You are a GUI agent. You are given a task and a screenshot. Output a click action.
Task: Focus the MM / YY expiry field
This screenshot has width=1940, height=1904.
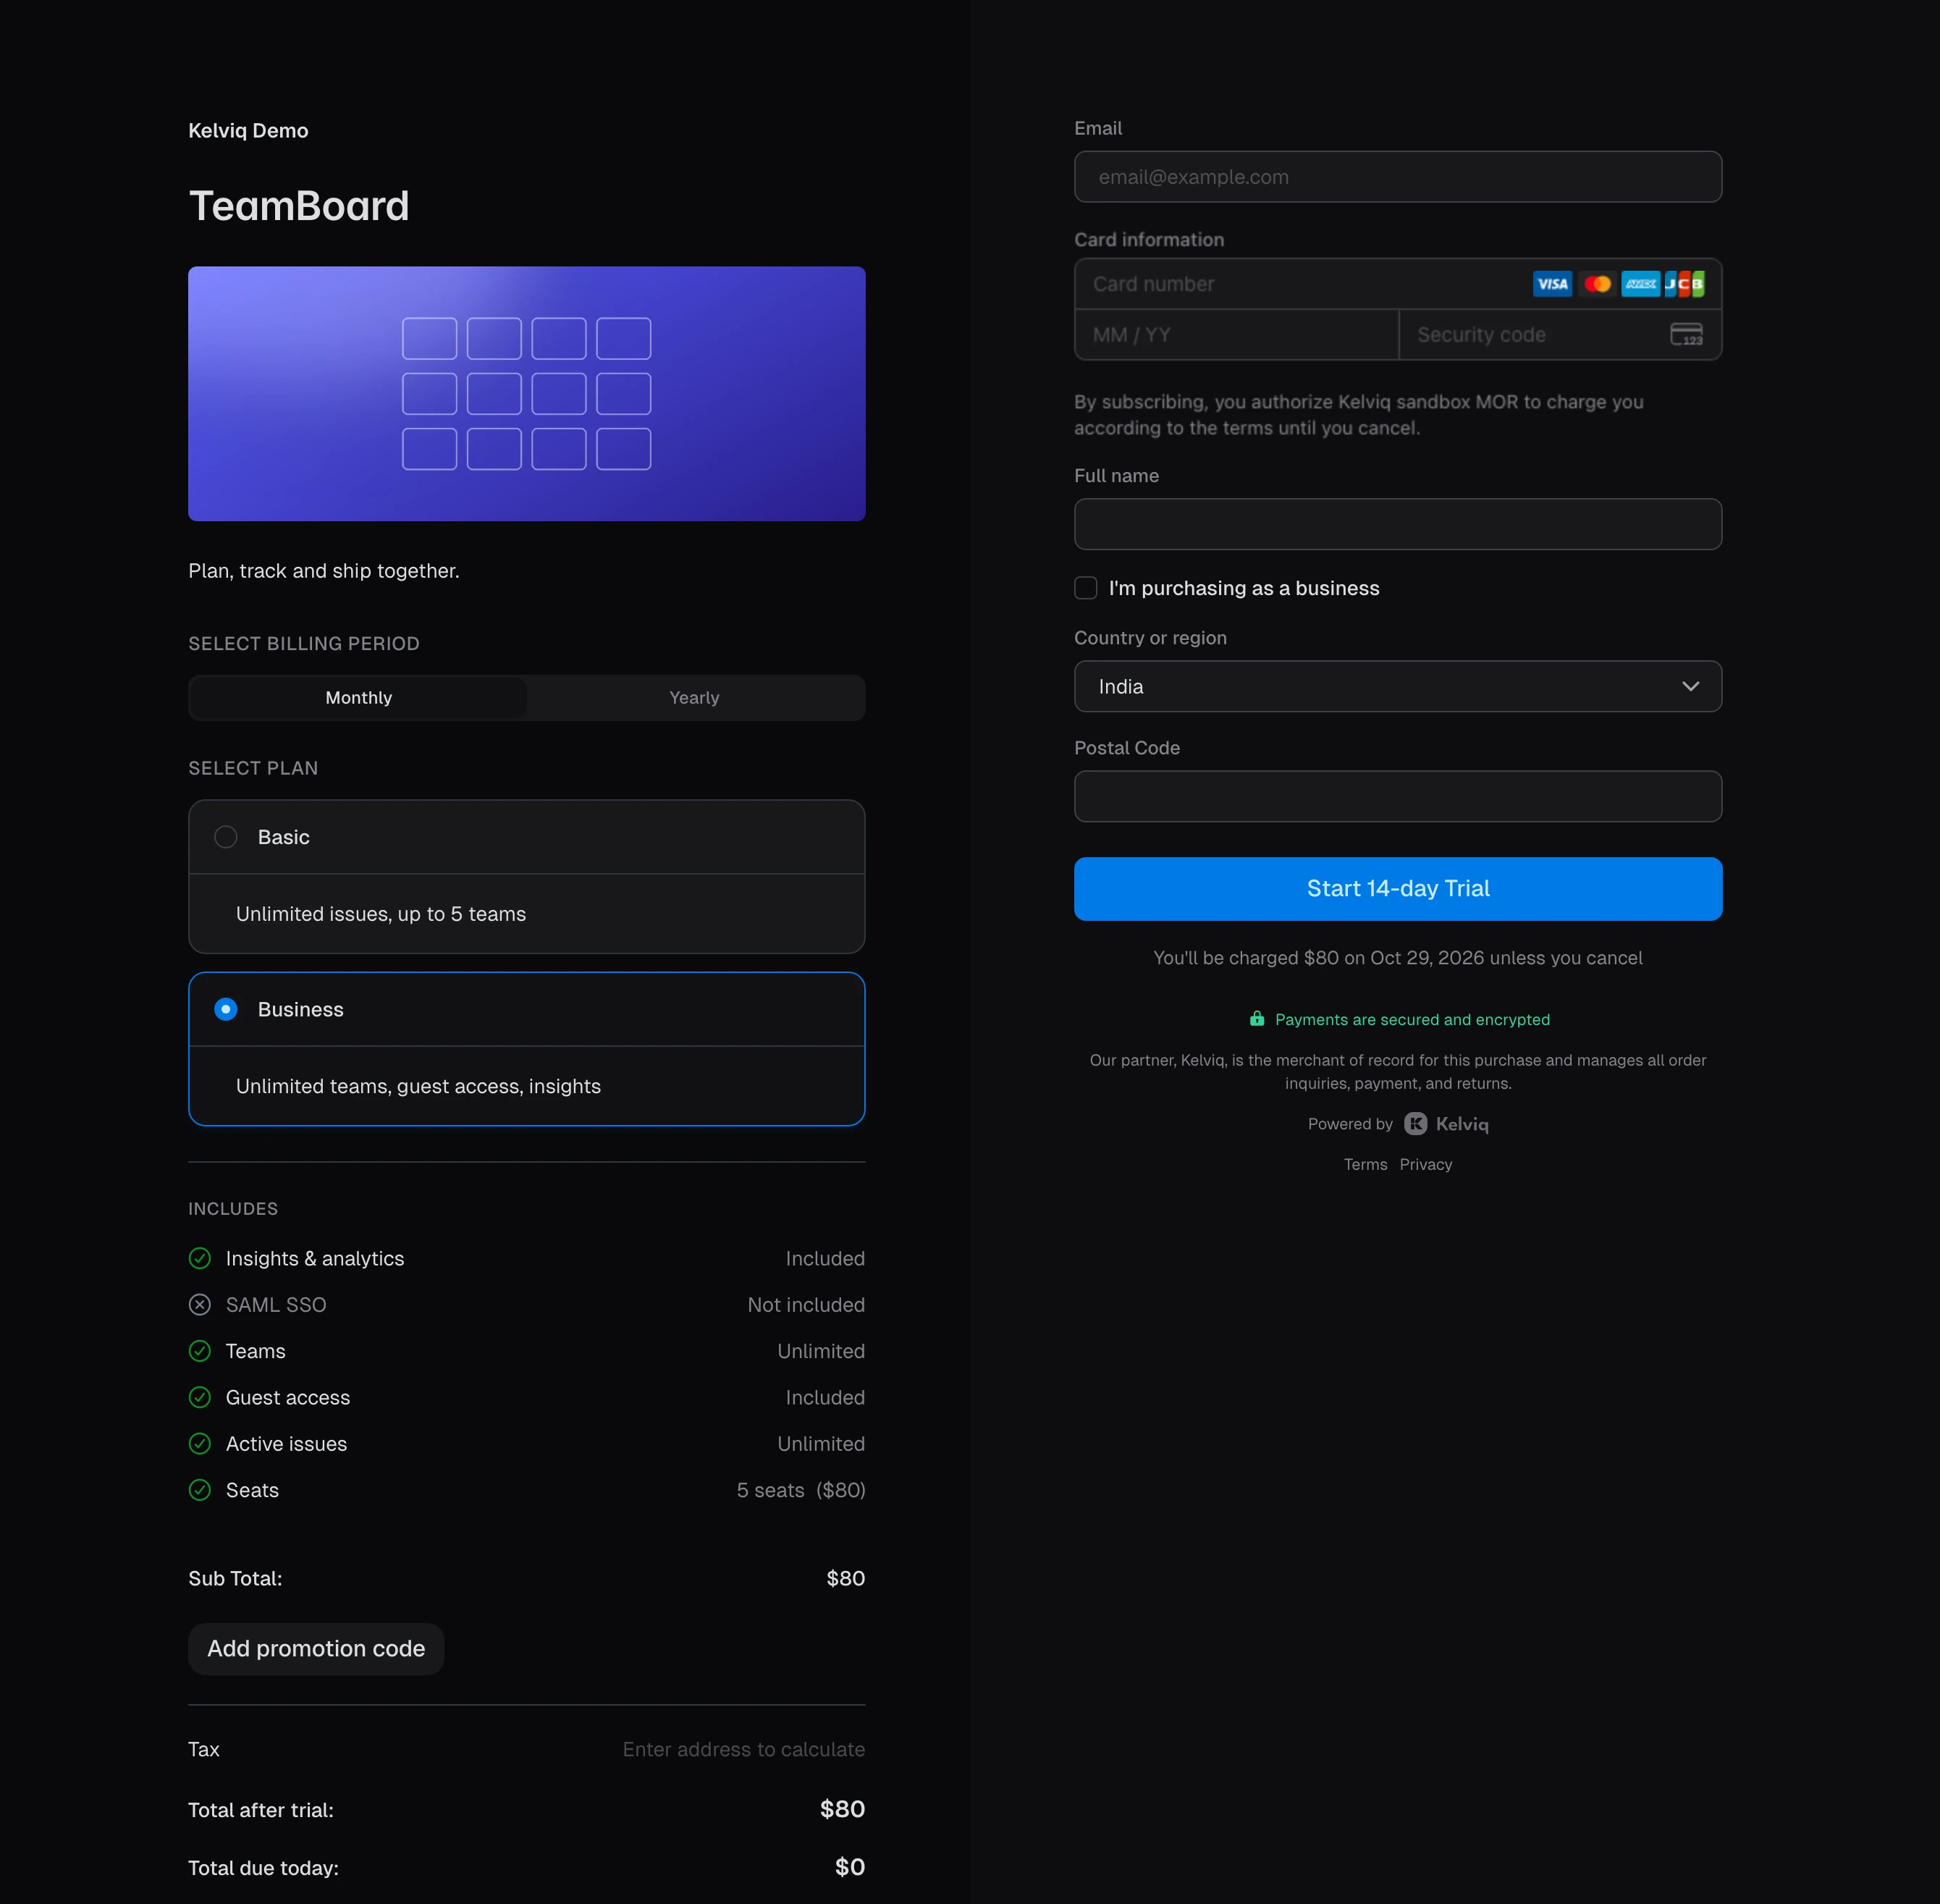click(1236, 335)
